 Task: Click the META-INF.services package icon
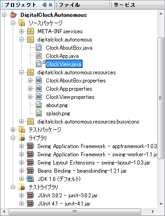click(x=30, y=31)
